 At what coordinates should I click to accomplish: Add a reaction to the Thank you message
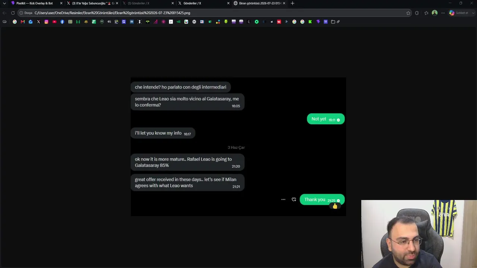(294, 200)
